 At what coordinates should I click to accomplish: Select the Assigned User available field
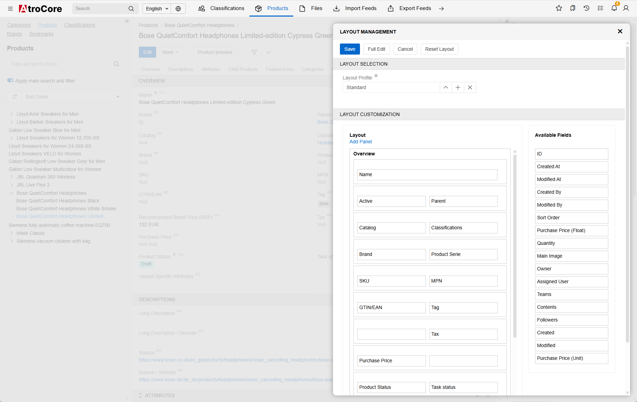[x=571, y=282]
